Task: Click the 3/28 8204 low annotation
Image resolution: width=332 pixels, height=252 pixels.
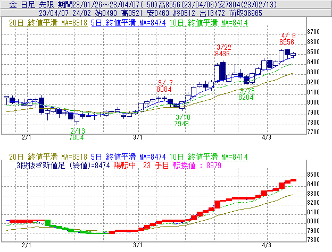Action: [246, 94]
